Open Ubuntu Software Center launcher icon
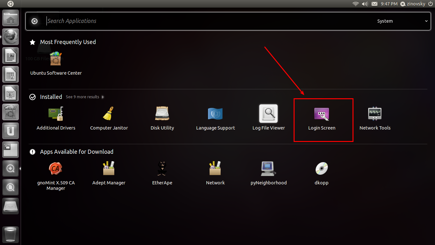 11,112
